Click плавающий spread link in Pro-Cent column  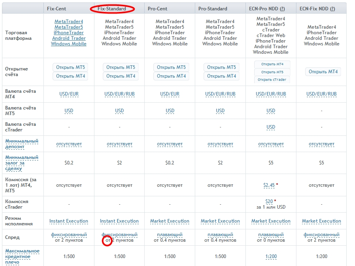[x=170, y=235]
